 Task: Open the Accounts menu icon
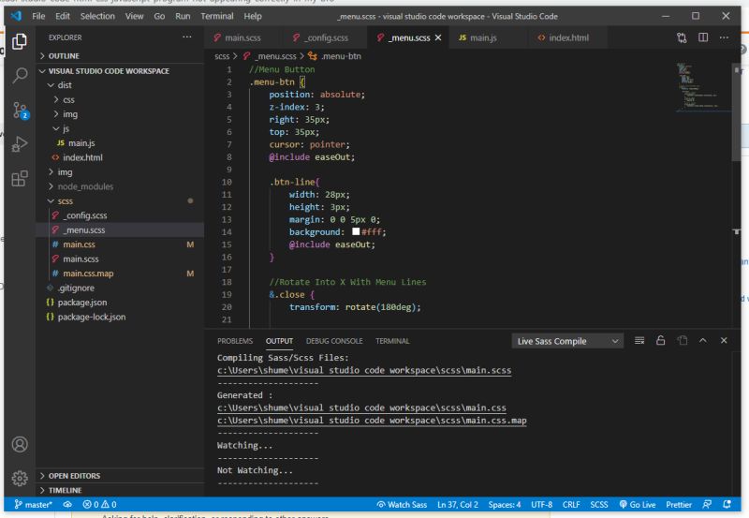(20, 444)
